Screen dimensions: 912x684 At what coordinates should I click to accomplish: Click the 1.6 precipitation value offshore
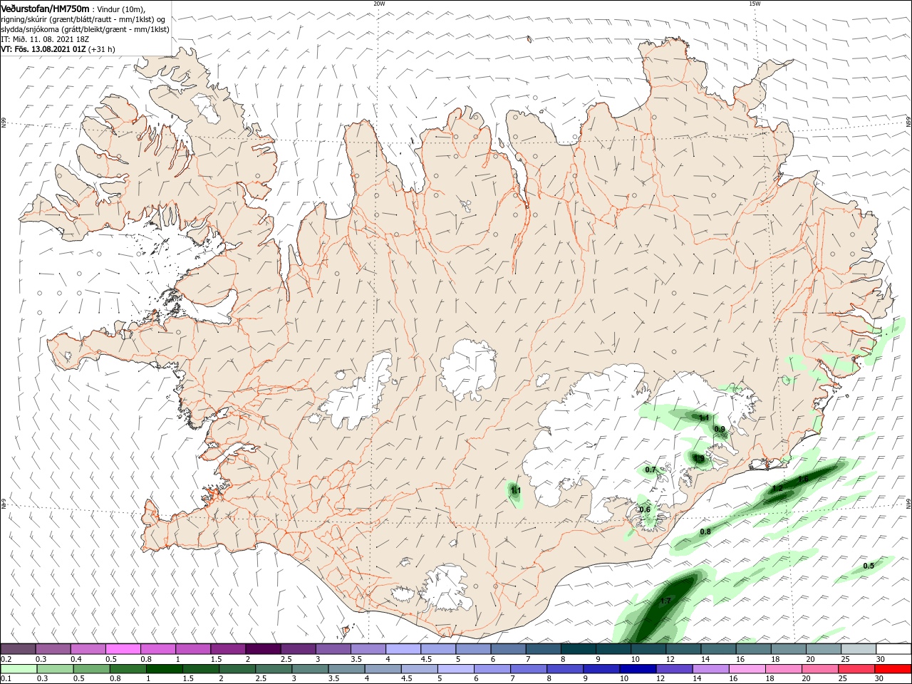coord(803,480)
